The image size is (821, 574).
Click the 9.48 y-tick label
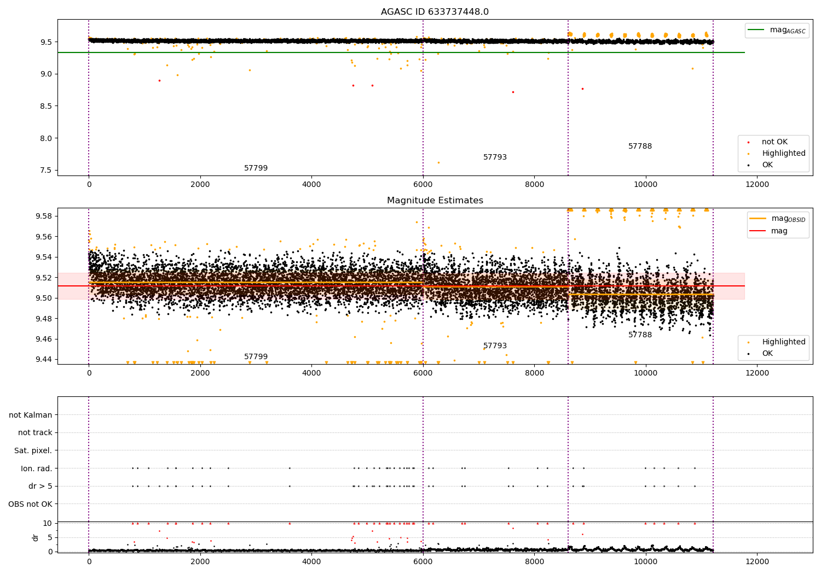coord(43,319)
